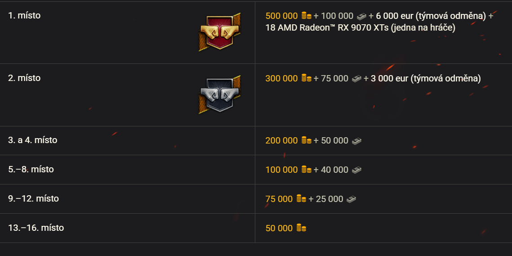The height and width of the screenshot is (256, 512).
Task: Select the '2. místo' label
Action: (x=24, y=78)
